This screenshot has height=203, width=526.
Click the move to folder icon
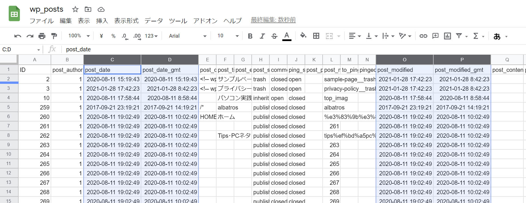[88, 9]
